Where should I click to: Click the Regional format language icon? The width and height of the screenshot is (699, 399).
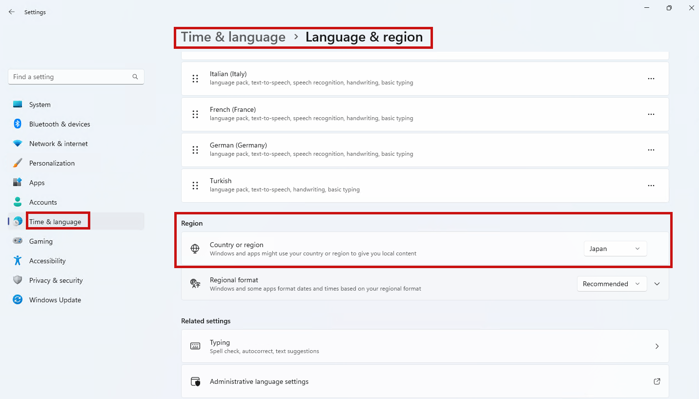tap(195, 284)
